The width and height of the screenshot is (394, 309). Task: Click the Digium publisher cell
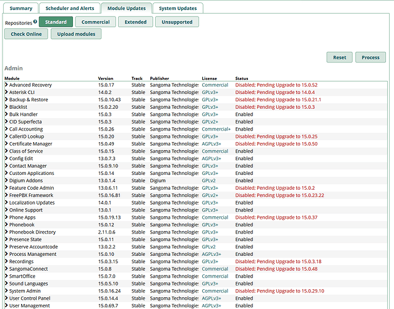click(158, 180)
